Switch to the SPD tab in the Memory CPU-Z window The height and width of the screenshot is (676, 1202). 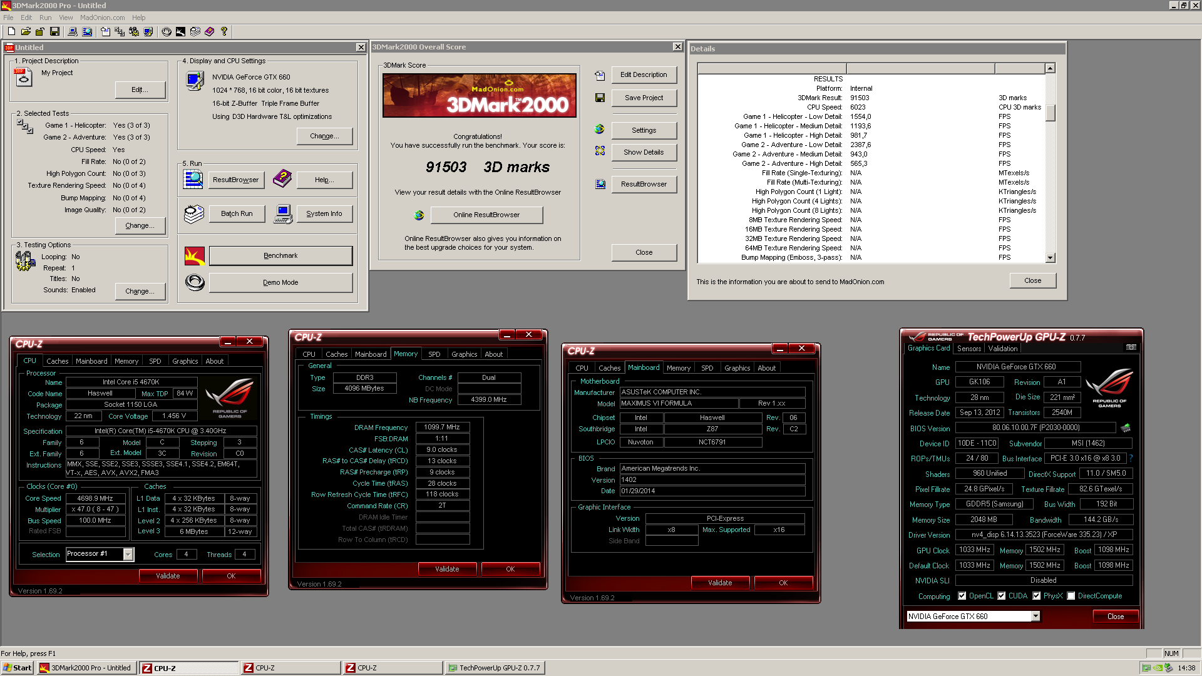point(434,354)
